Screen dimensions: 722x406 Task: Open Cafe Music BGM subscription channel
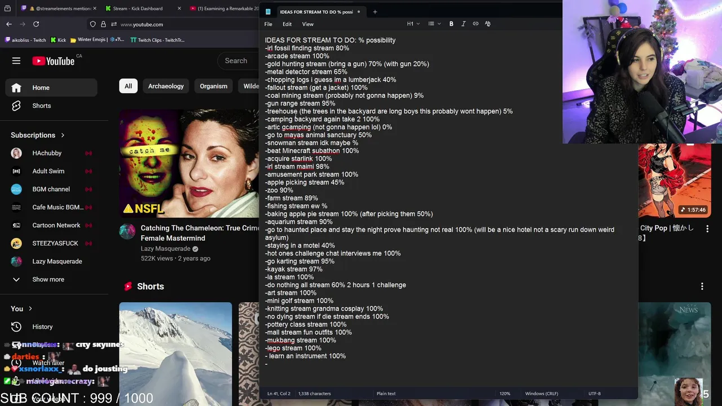[x=51, y=207]
